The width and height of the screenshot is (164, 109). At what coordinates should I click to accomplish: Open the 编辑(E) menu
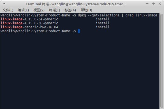23,10
